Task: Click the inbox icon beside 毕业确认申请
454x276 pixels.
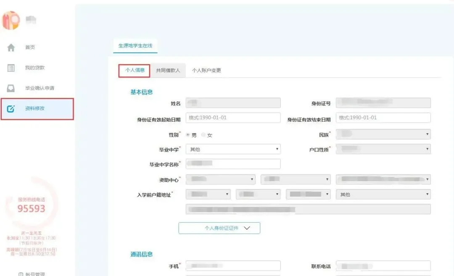Action: tap(11, 88)
